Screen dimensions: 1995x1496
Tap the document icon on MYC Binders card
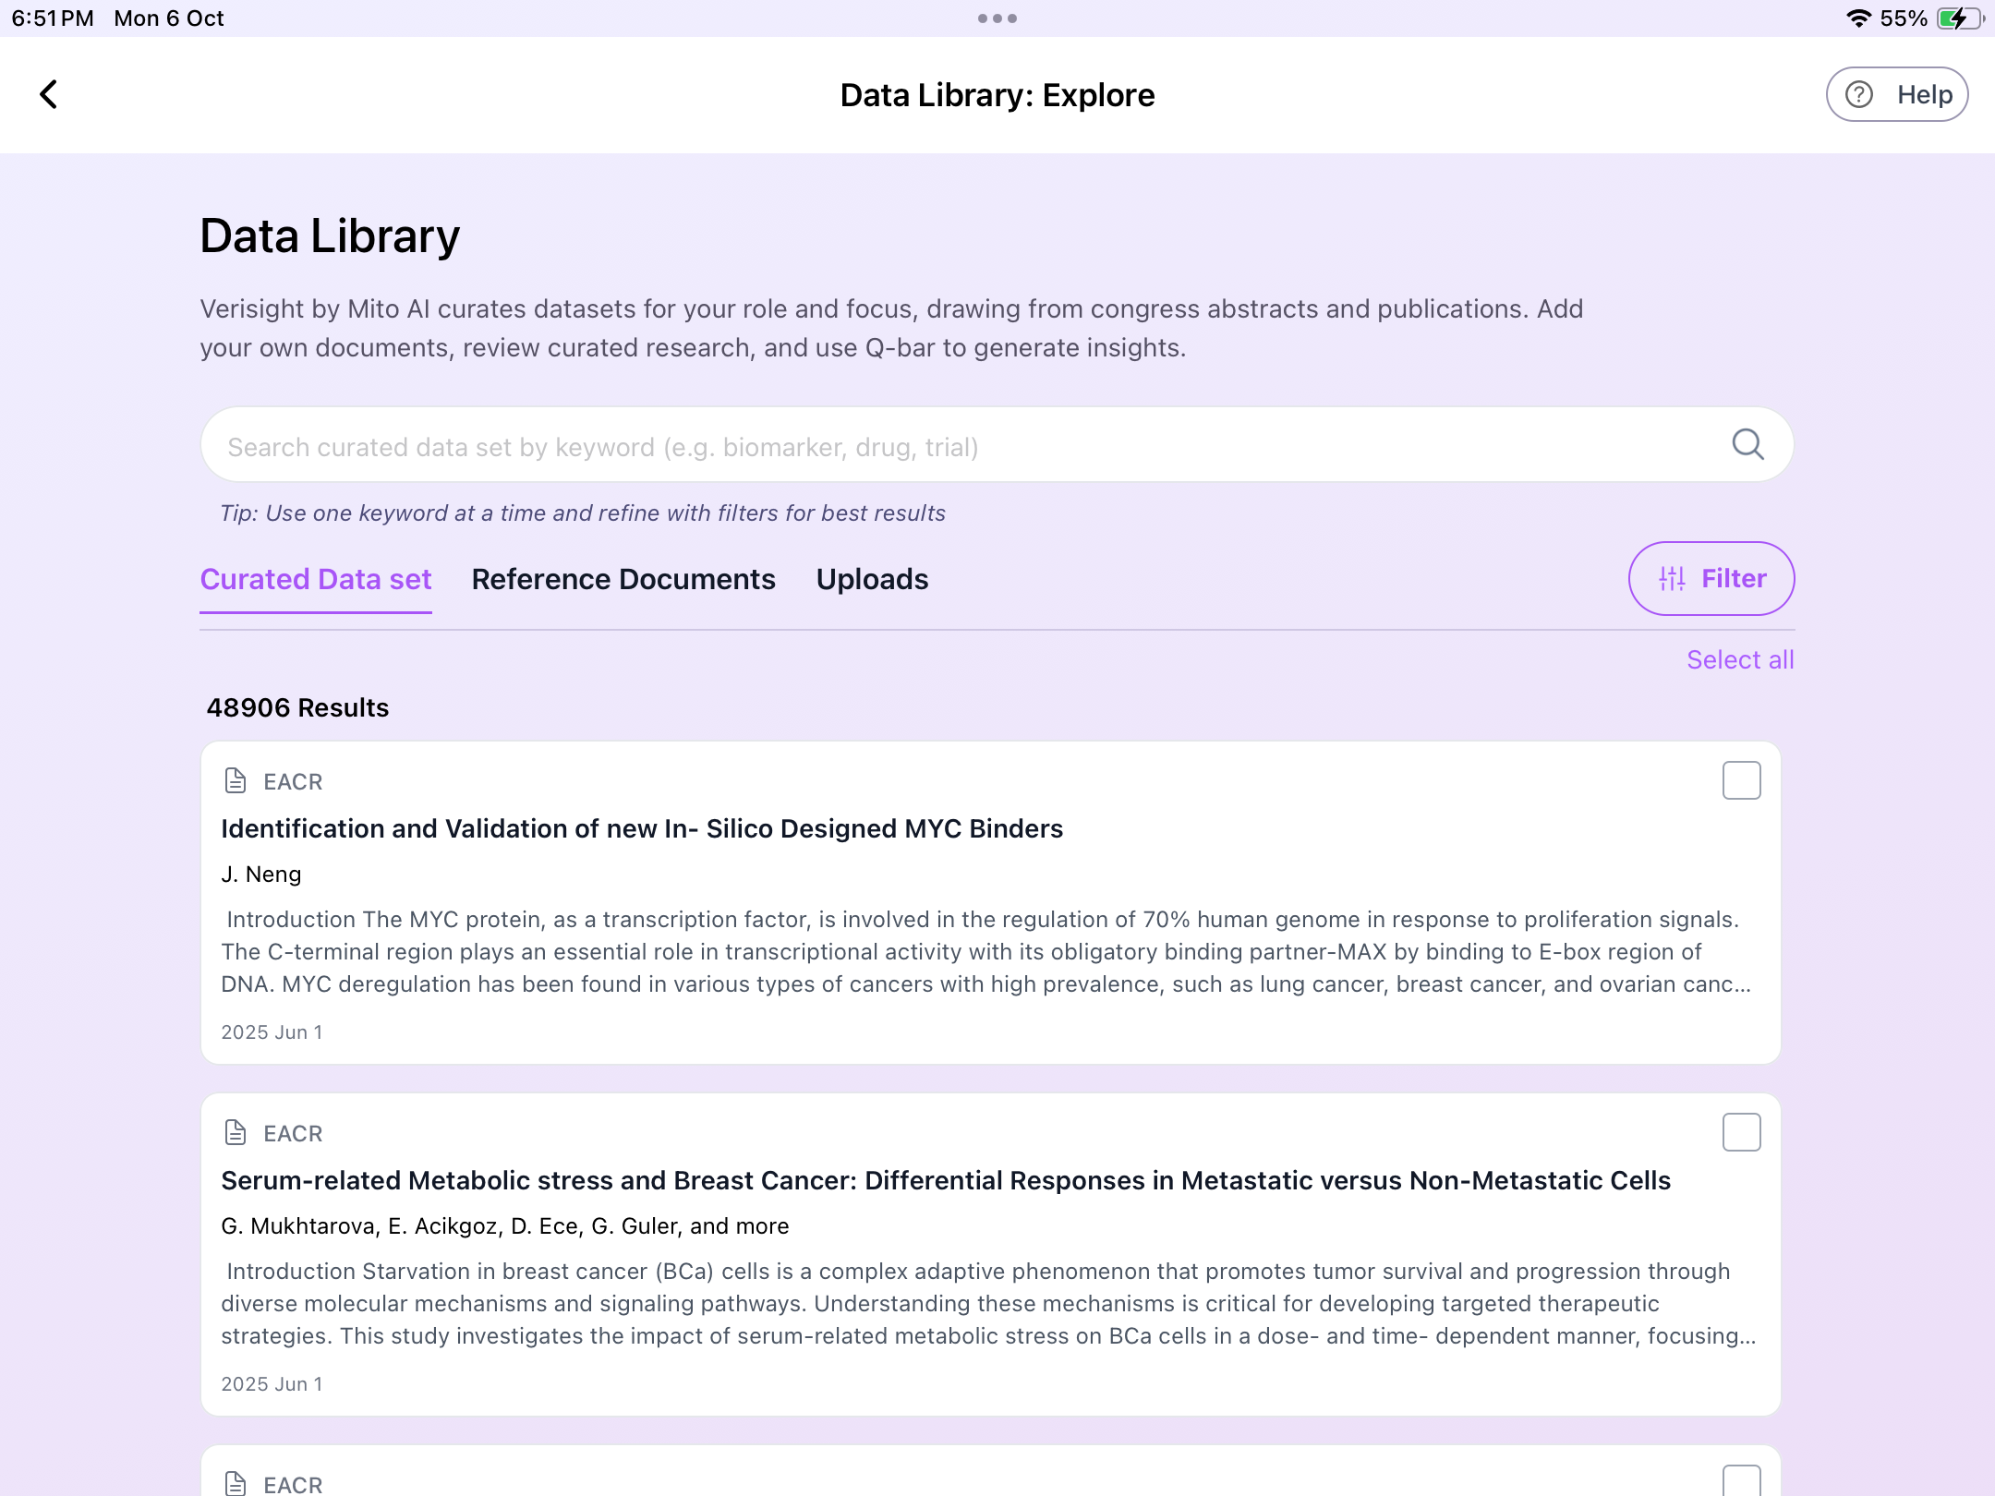236,780
